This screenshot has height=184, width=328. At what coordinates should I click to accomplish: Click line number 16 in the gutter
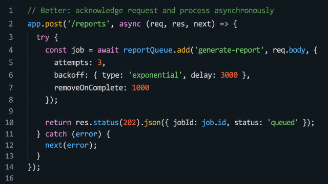(x=9, y=178)
